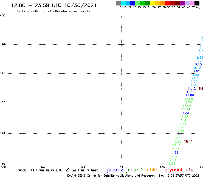Click the lavender legend swatch

pyautogui.click(x=187, y=3)
